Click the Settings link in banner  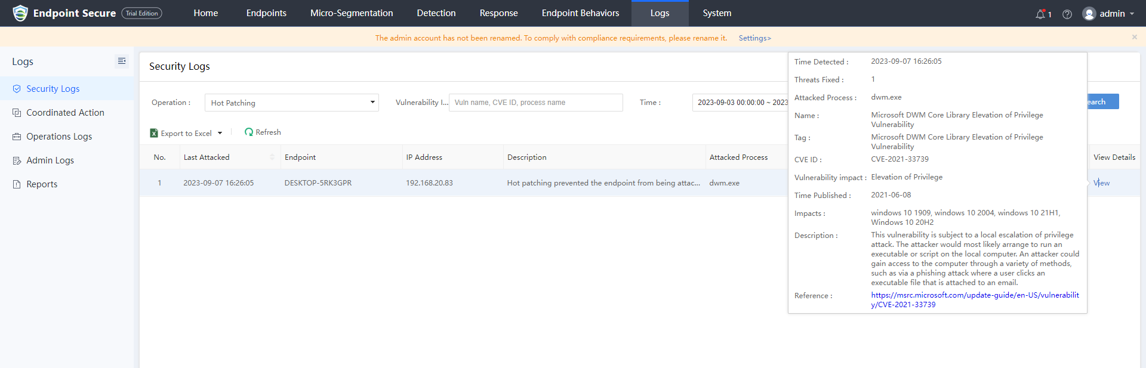point(754,38)
